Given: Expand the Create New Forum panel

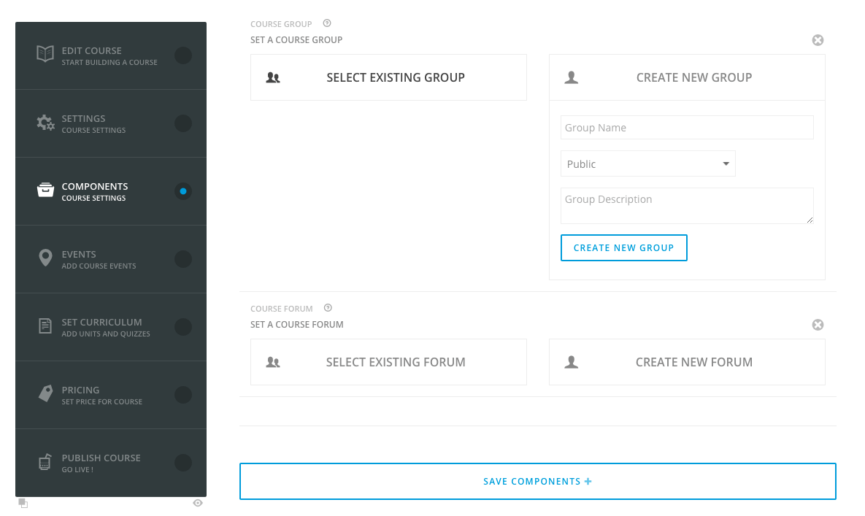Looking at the screenshot, I should click(687, 362).
